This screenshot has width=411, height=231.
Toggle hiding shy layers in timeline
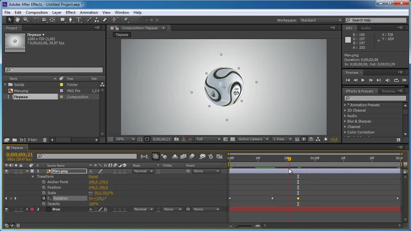click(175, 156)
